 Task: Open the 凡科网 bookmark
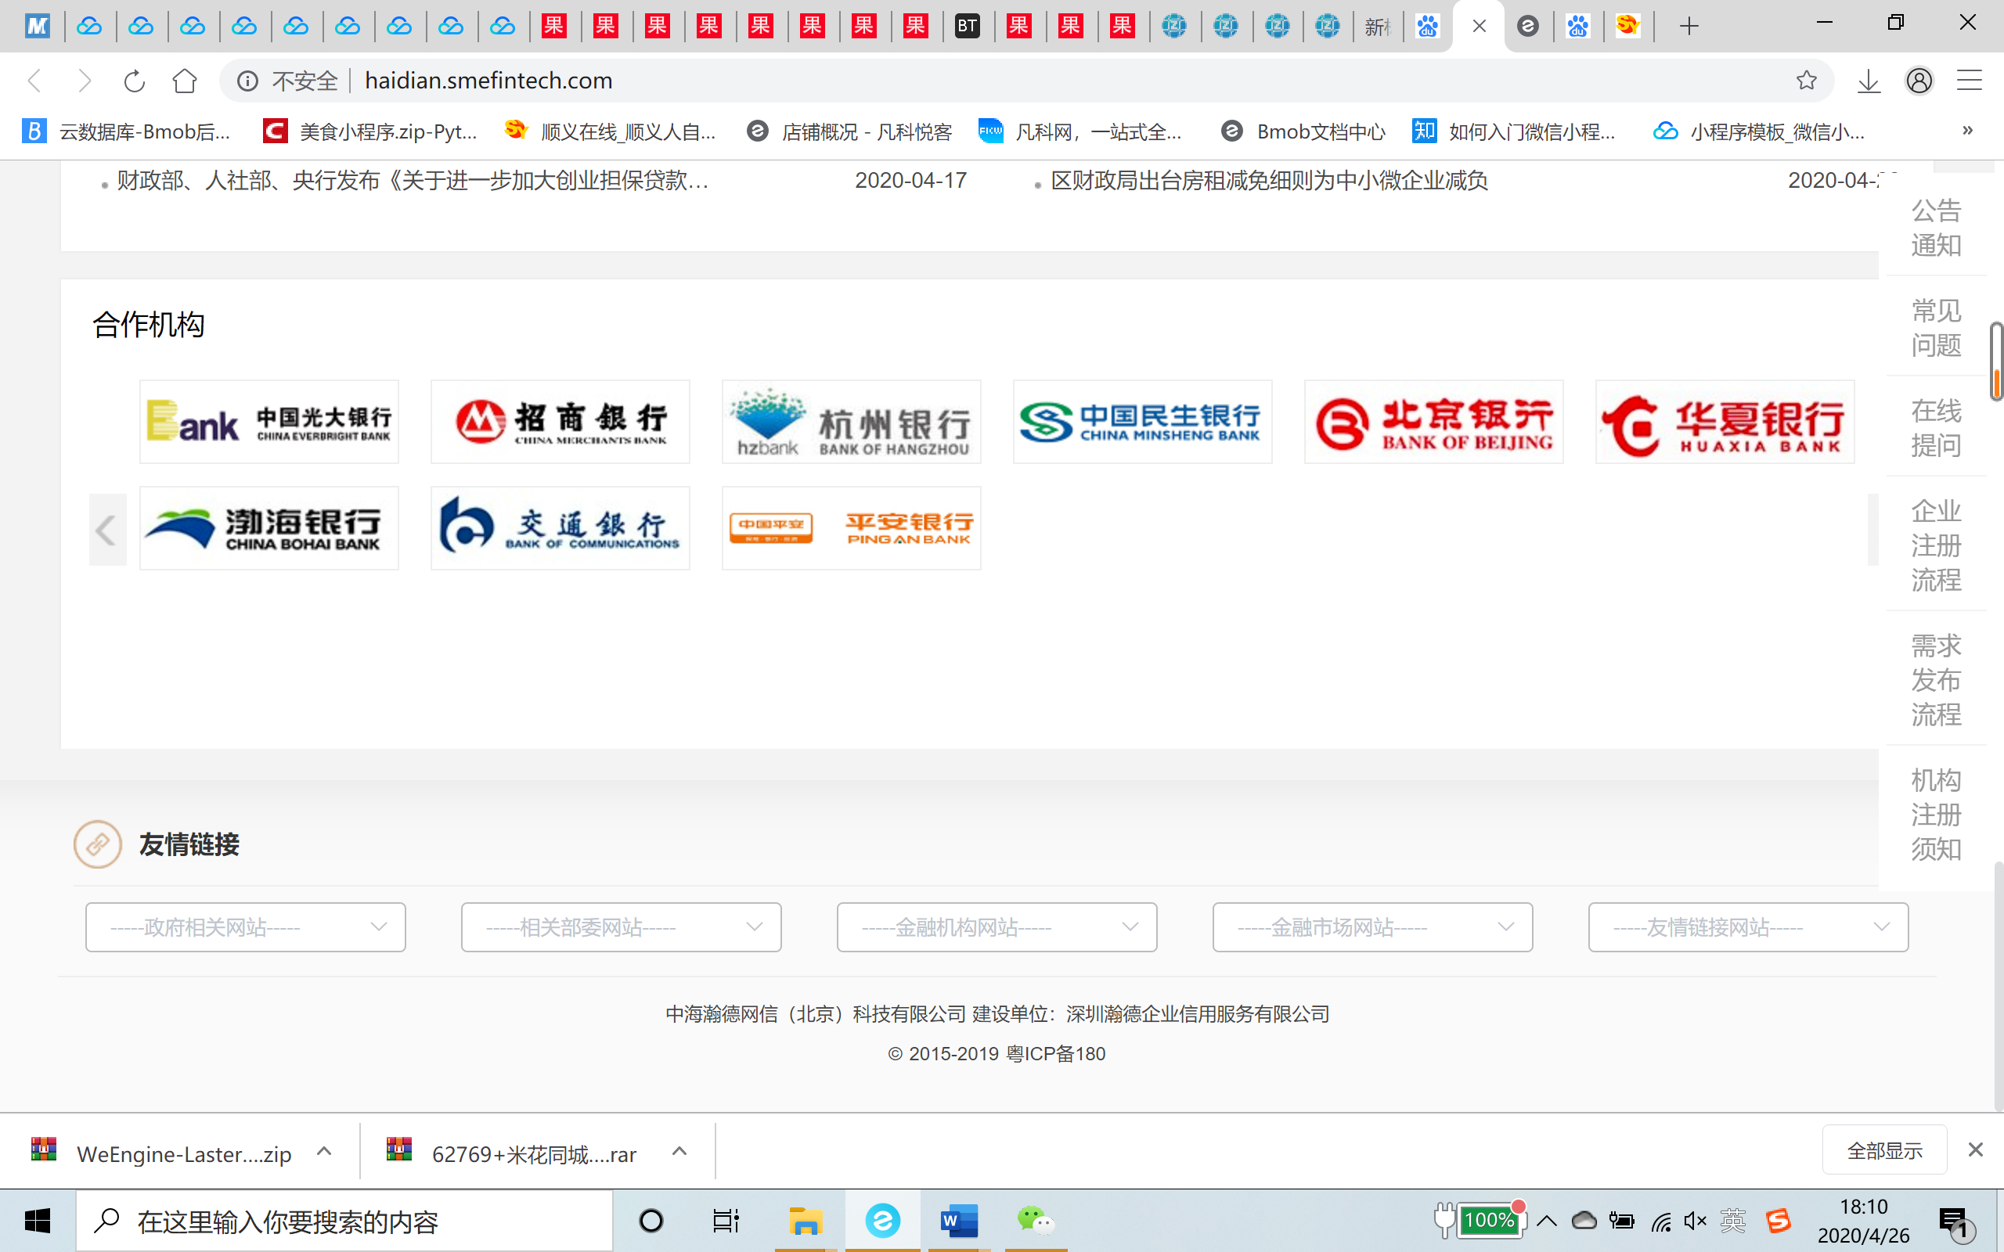click(x=1079, y=131)
